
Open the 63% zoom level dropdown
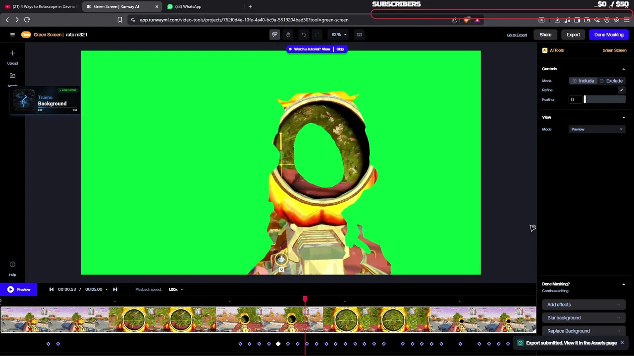[339, 35]
